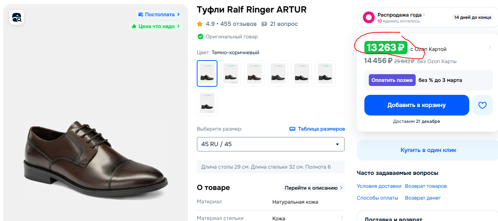
Task: Click the gold rating star icon
Action: point(200,24)
